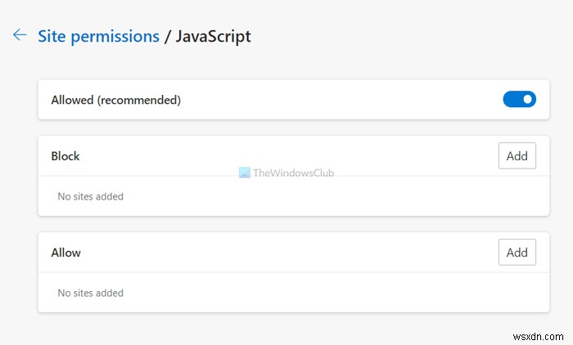Click the Allowed (recommended) label
573x345 pixels.
[115, 101]
